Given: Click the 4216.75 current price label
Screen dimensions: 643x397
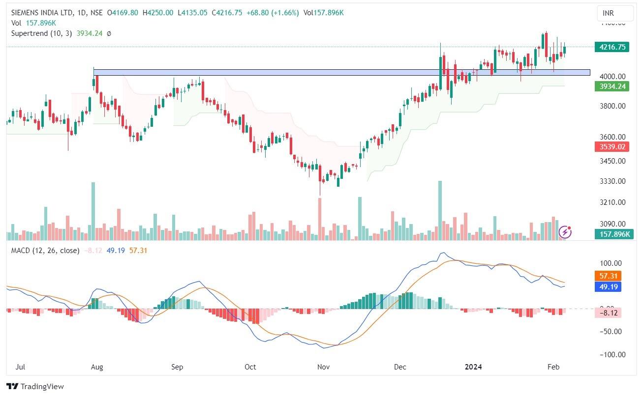Looking at the screenshot, I should 612,47.
